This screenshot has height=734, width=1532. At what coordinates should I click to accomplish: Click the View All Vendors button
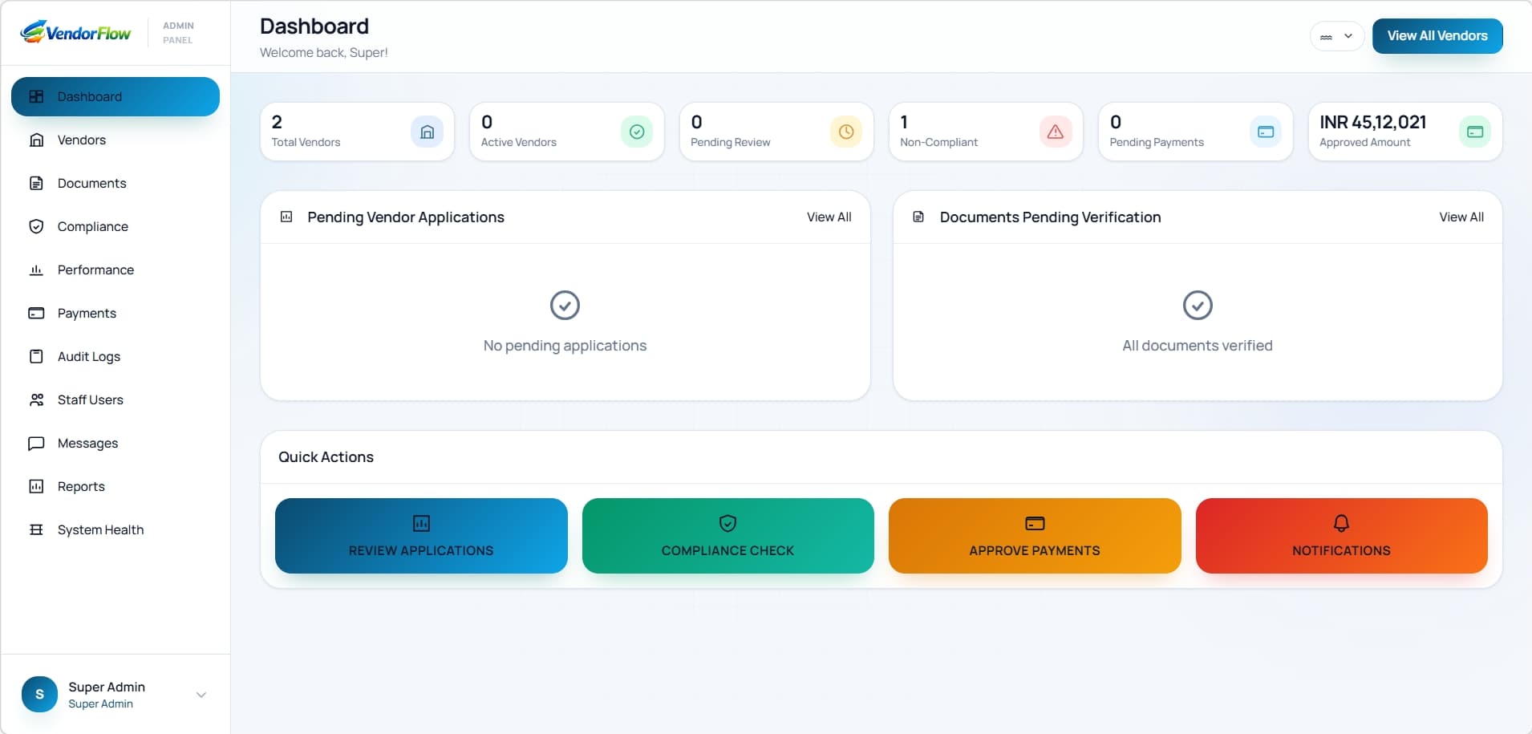tap(1437, 35)
